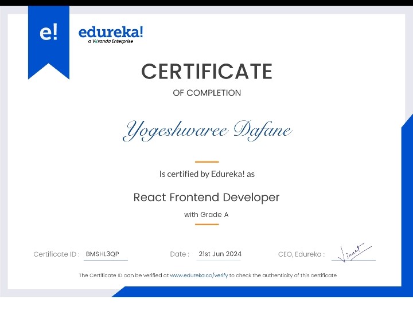The width and height of the screenshot is (413, 319).
Task: Click the CEO's handwritten signature
Action: click(354, 253)
